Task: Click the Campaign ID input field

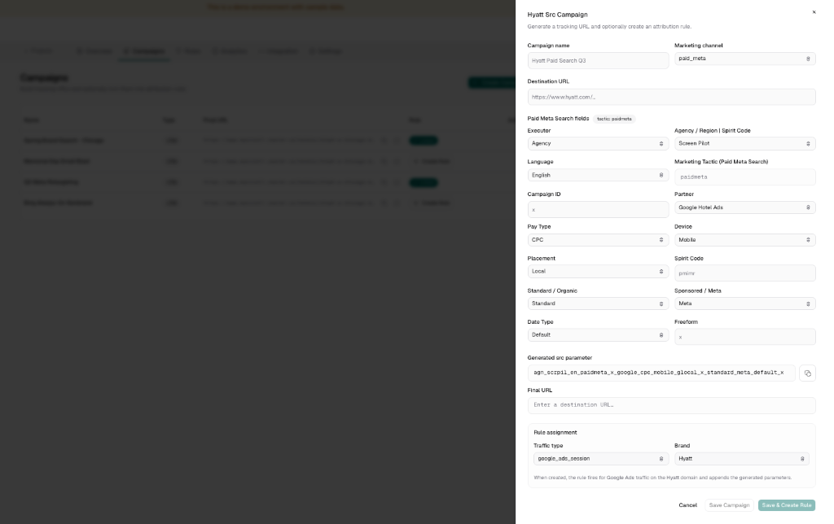Action: click(598, 209)
